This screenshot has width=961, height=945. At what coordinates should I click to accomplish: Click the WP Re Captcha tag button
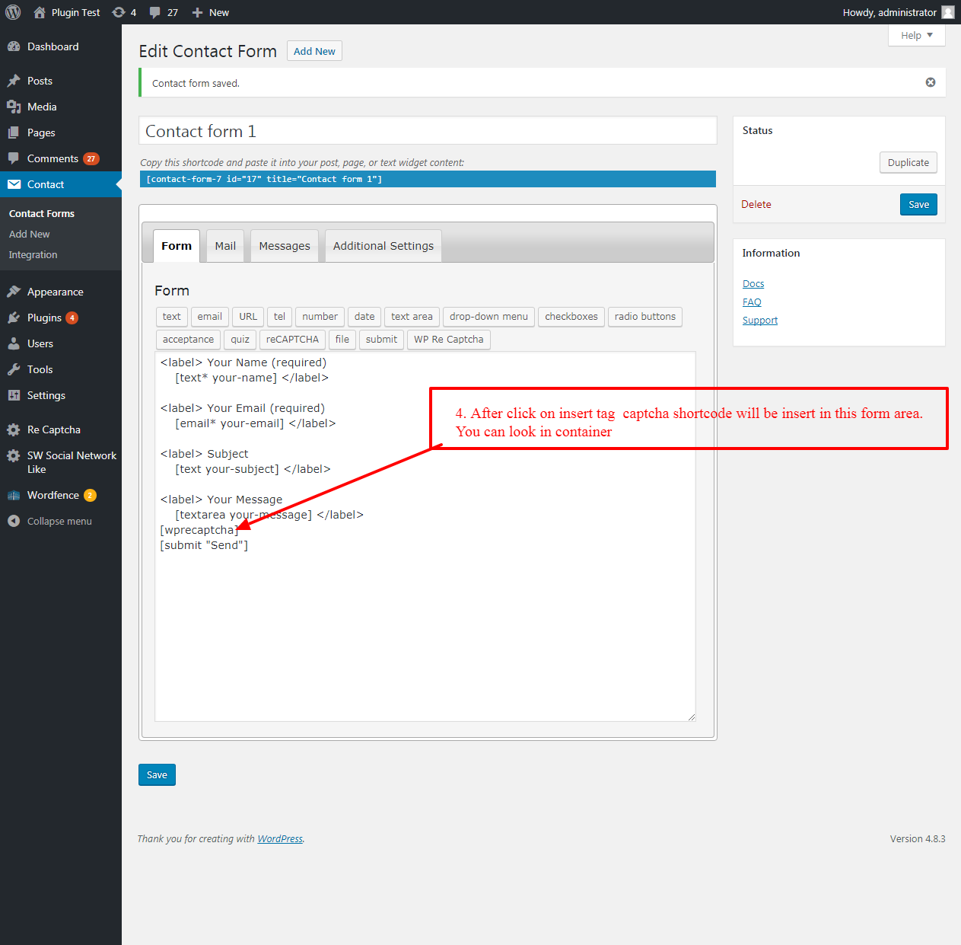[x=449, y=340]
